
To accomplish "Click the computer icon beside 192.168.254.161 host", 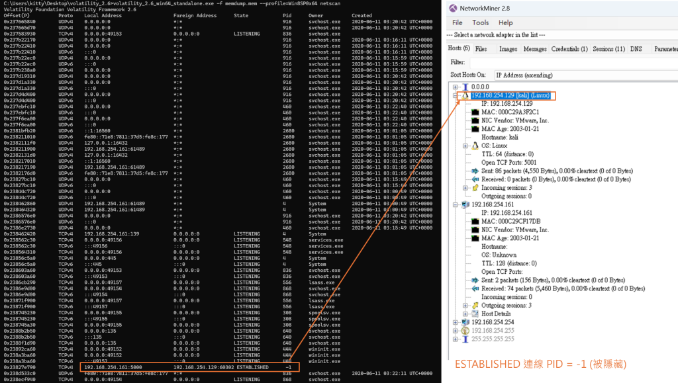I will (465, 204).
